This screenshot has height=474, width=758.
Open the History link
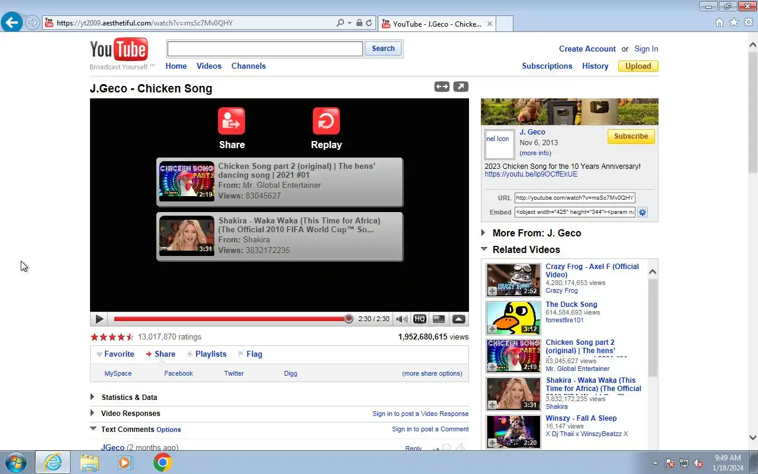click(595, 66)
